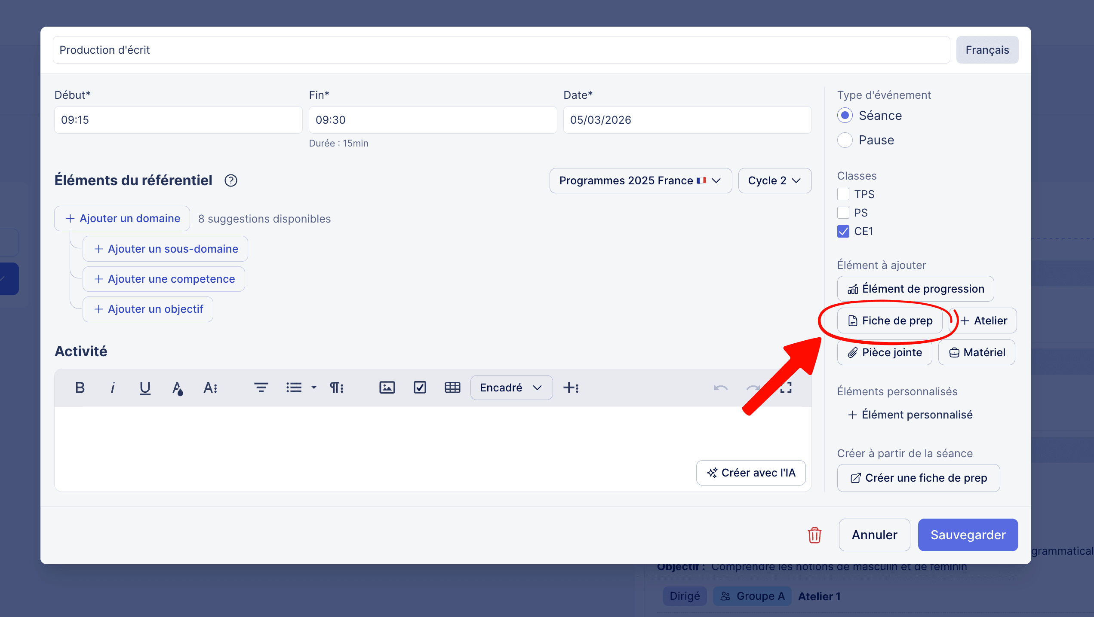Check the TPS class checkbox
Screen dimensions: 1094x617
point(843,194)
